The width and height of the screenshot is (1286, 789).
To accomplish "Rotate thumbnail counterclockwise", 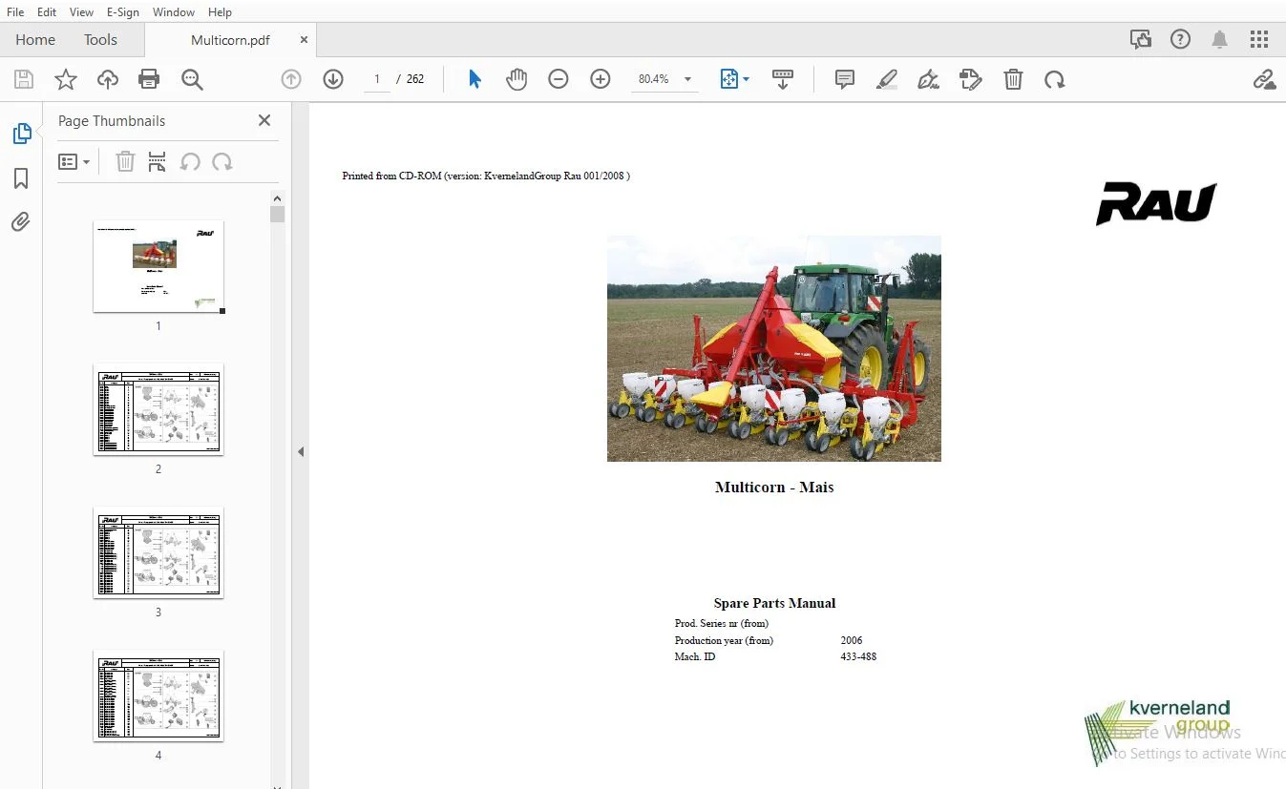I will (x=190, y=162).
